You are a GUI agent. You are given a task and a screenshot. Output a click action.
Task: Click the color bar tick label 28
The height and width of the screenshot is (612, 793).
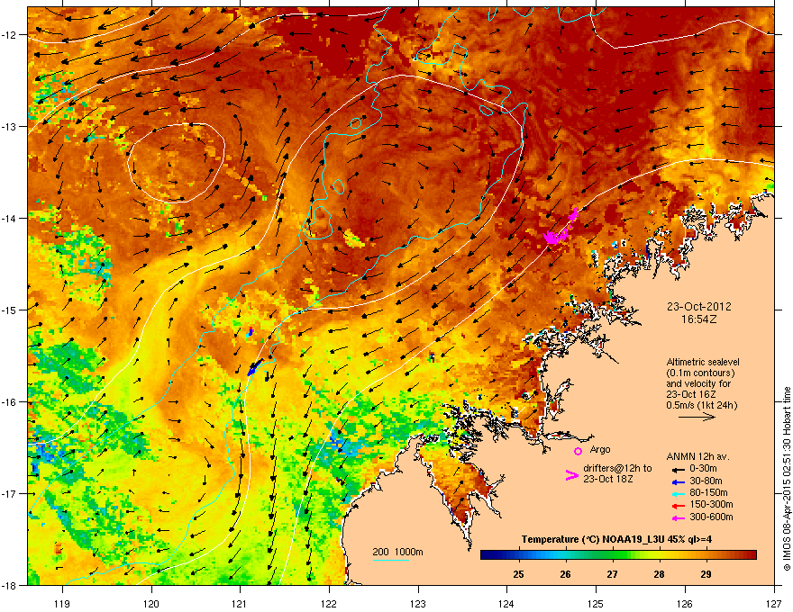coord(659,574)
